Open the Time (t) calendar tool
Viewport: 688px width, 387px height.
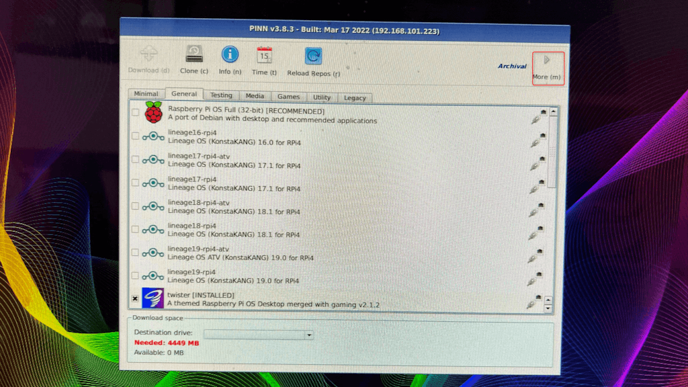tap(264, 61)
